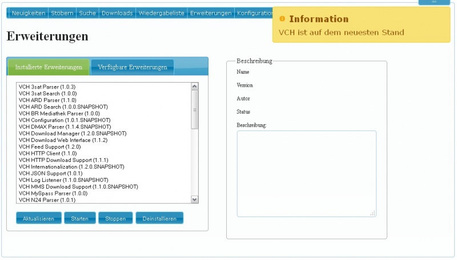
Task: Click the scroll down arrow of the extensions list
Action: click(194, 200)
